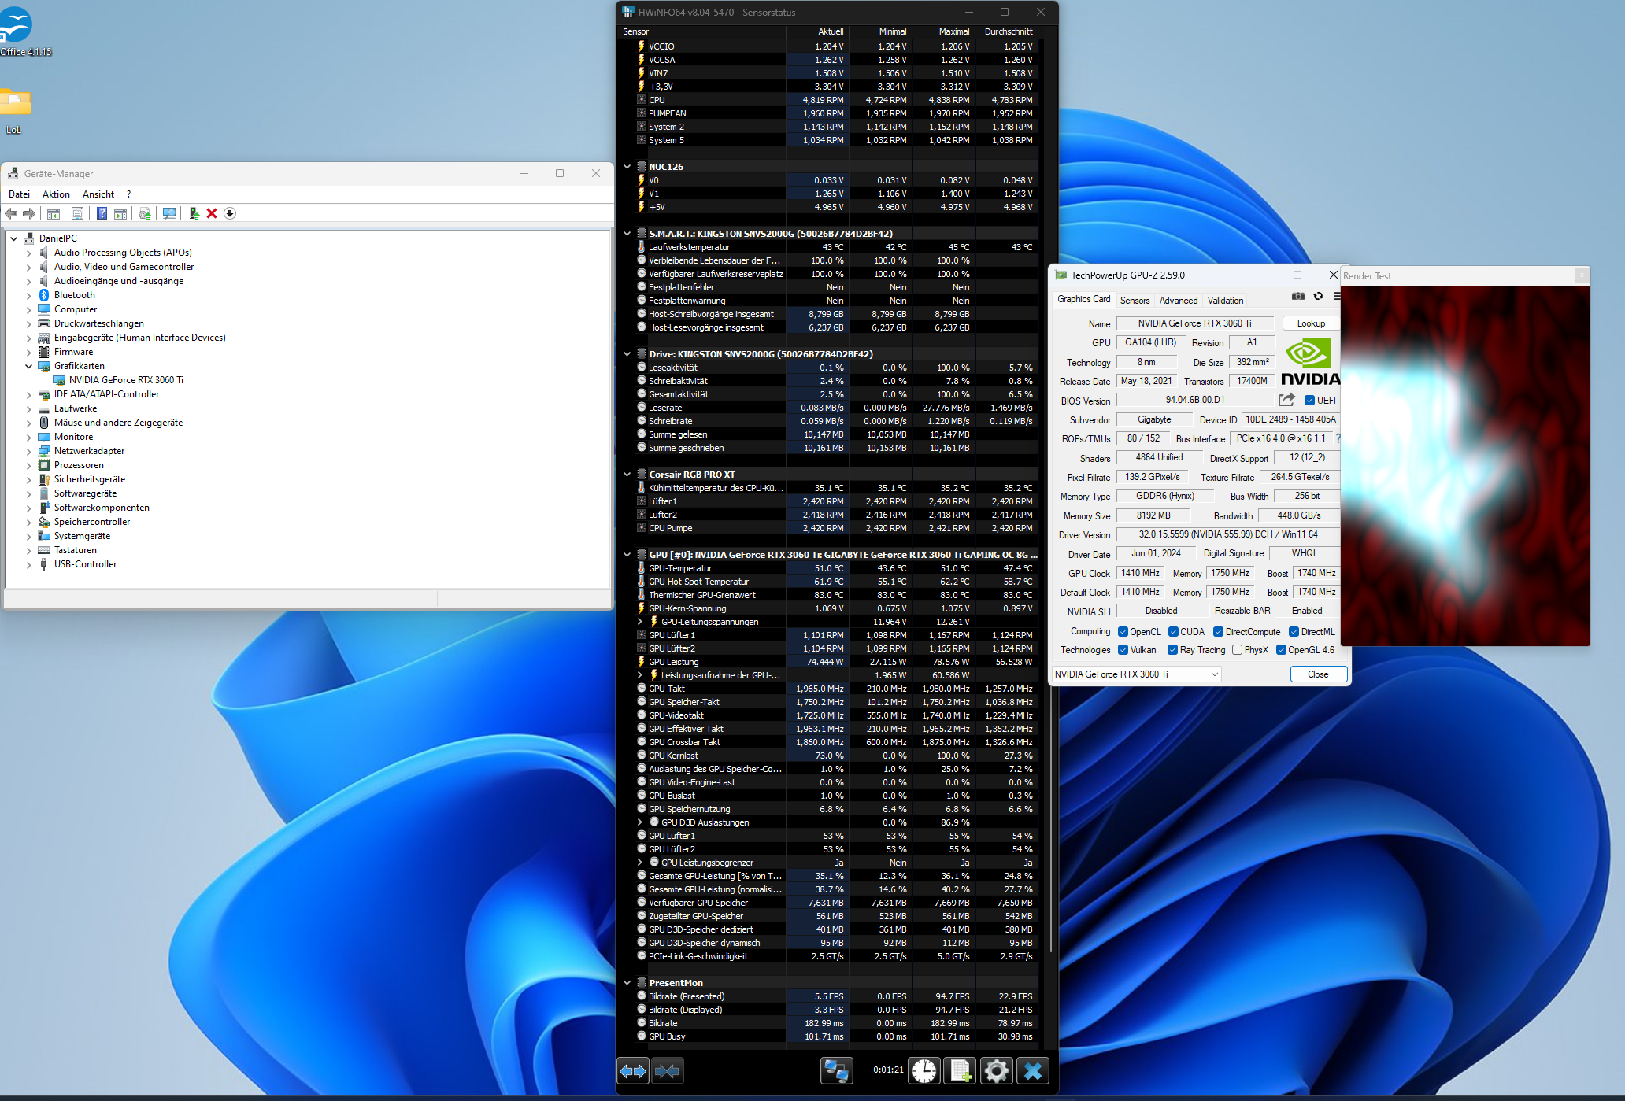Start logging with the document-plus icon
The image size is (1625, 1101).
[960, 1070]
